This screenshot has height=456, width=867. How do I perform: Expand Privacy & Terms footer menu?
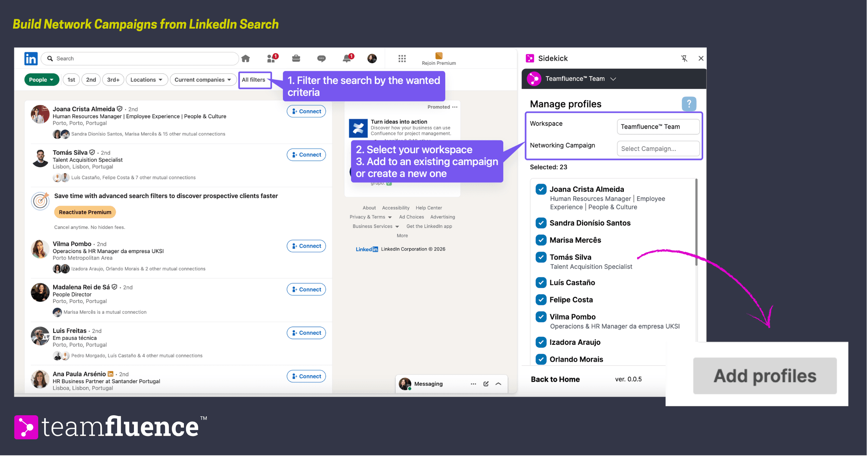click(371, 217)
